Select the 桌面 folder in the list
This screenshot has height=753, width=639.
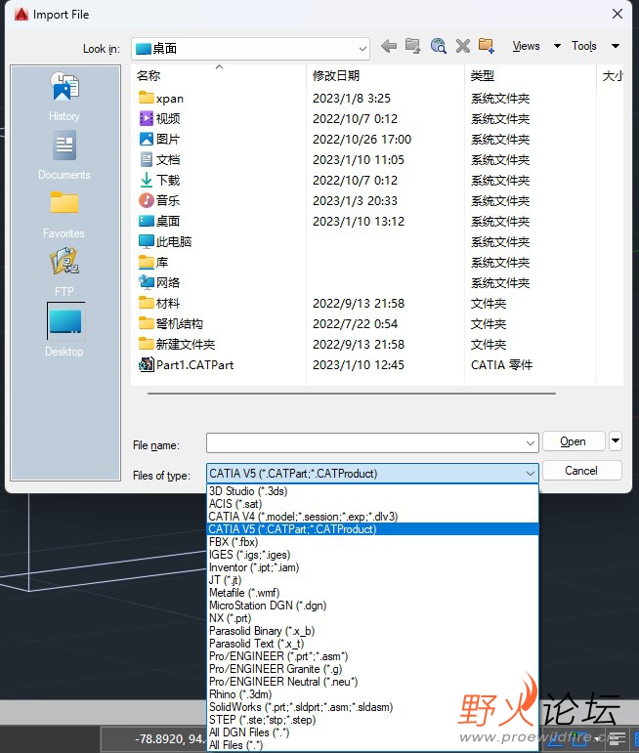pyautogui.click(x=159, y=222)
